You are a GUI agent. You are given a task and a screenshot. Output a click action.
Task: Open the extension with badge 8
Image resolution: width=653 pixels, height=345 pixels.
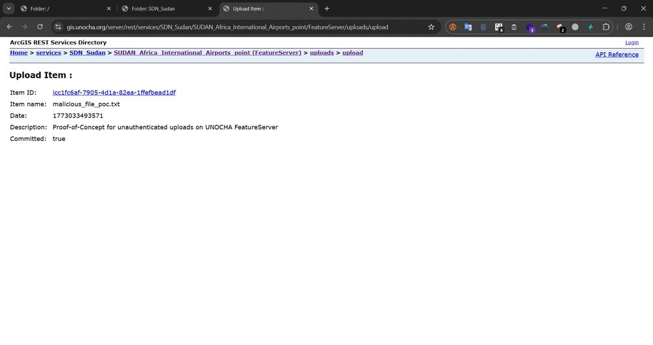pos(498,27)
